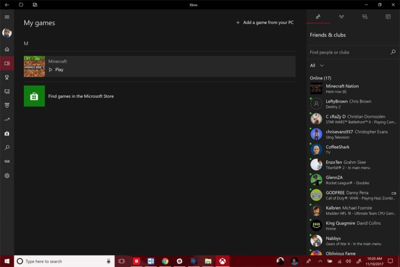The height and width of the screenshot is (267, 400).
Task: Open Google Chrome from taskbar
Action: pos(165,261)
